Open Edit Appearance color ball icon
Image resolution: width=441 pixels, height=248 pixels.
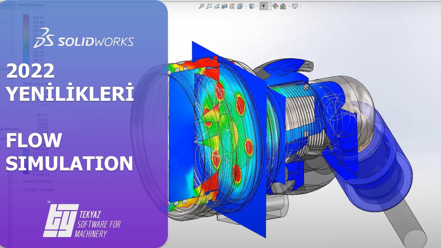pyautogui.click(x=275, y=6)
